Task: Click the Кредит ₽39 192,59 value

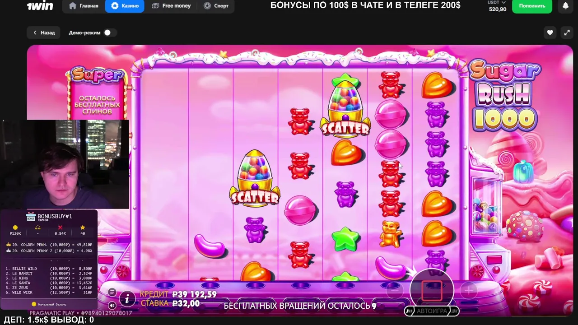Action: (178, 294)
